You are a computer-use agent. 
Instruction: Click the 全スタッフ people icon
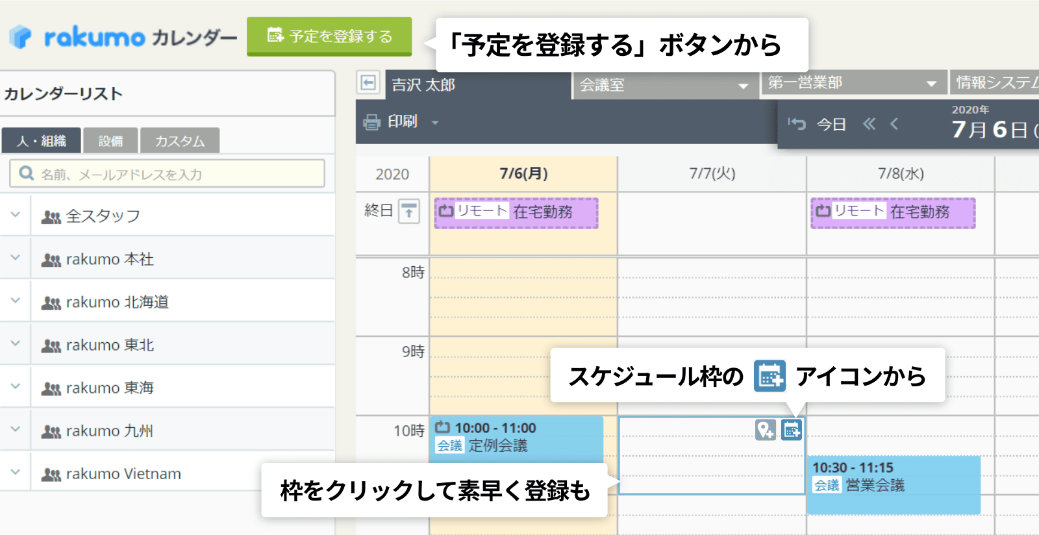[x=51, y=217]
